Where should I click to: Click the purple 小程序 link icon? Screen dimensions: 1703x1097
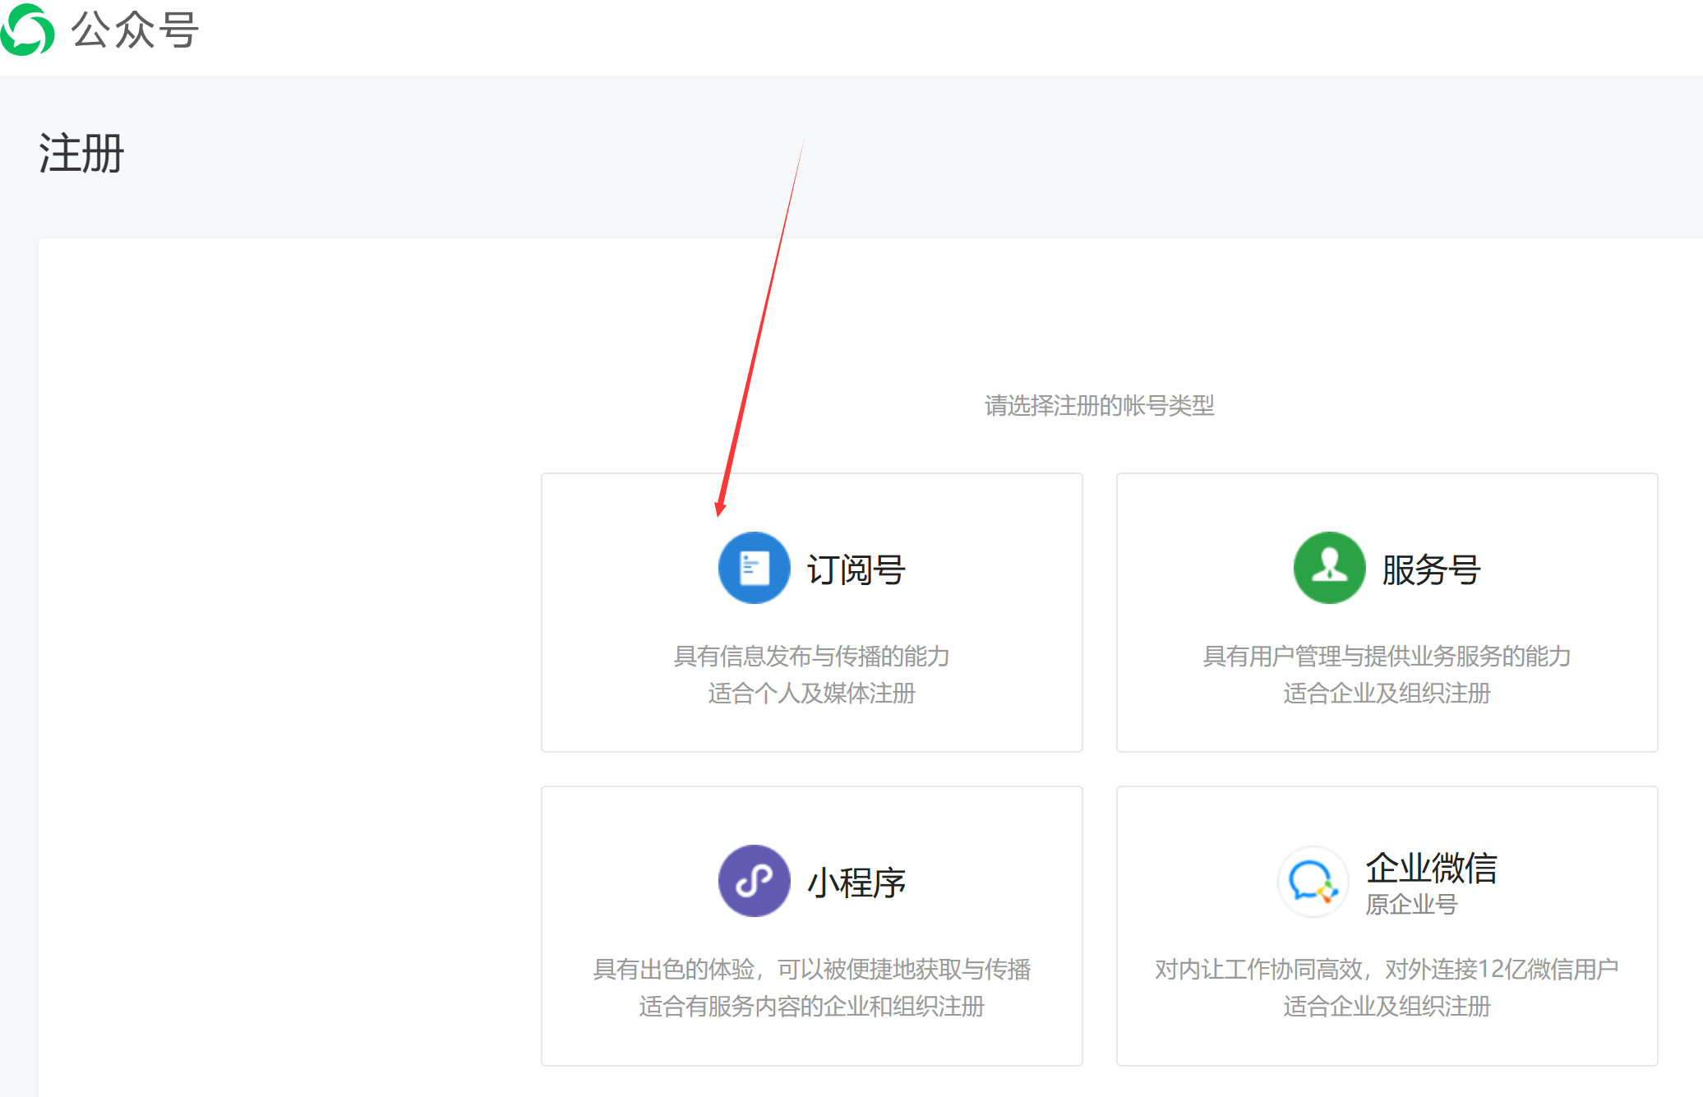coord(754,881)
